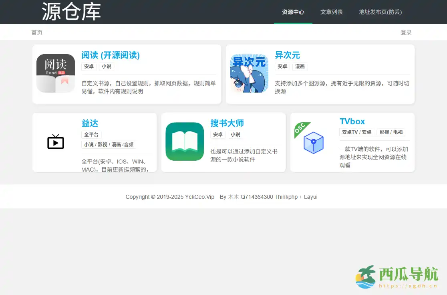Click the 源仓库 site logo text
Viewport: 447px width, 295px height.
click(71, 12)
